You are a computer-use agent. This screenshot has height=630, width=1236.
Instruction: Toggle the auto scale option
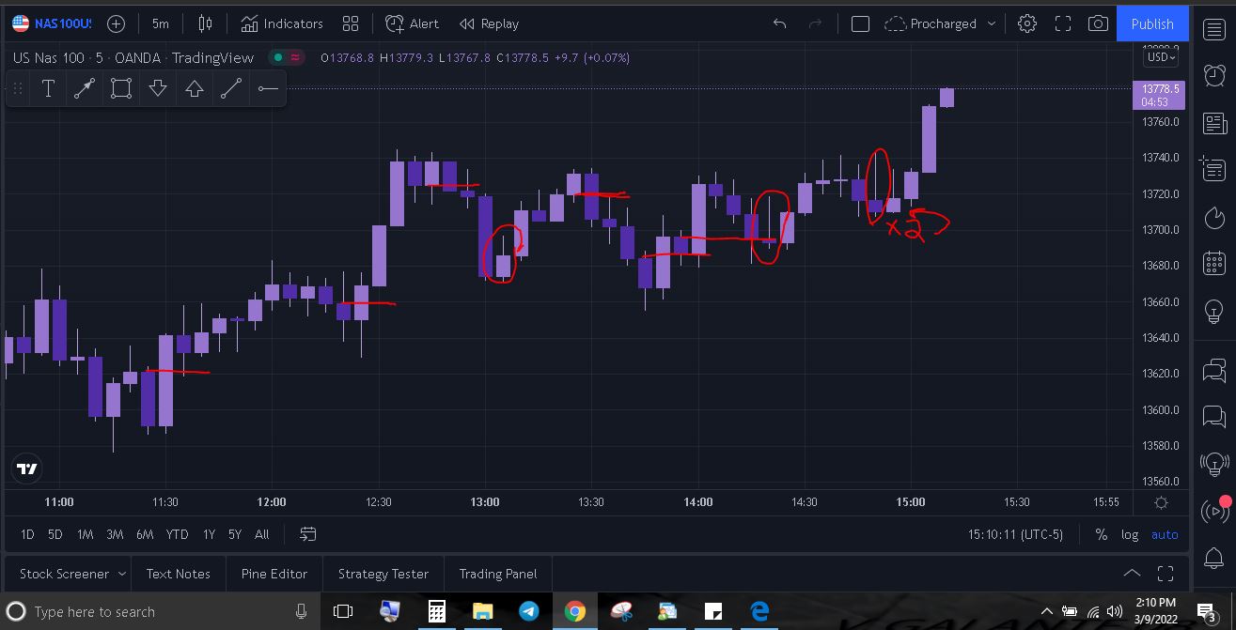pos(1165,534)
